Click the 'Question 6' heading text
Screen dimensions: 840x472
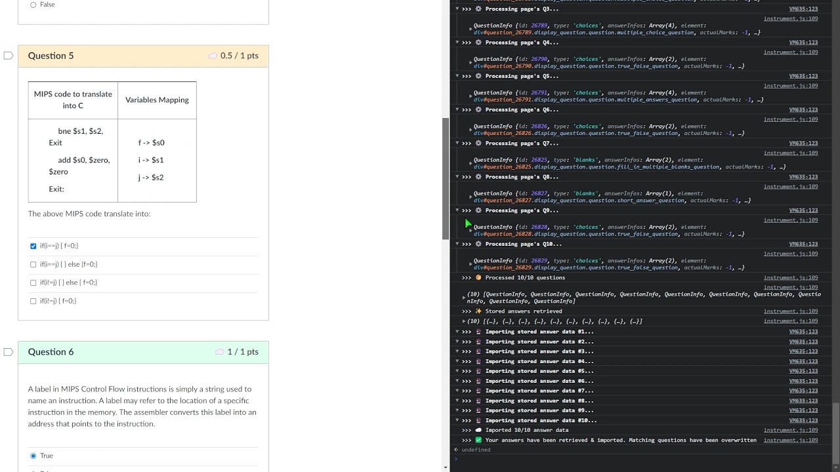[51, 352]
